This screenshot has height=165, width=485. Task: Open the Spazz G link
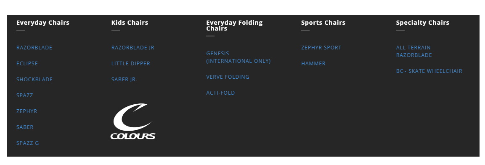point(27,143)
